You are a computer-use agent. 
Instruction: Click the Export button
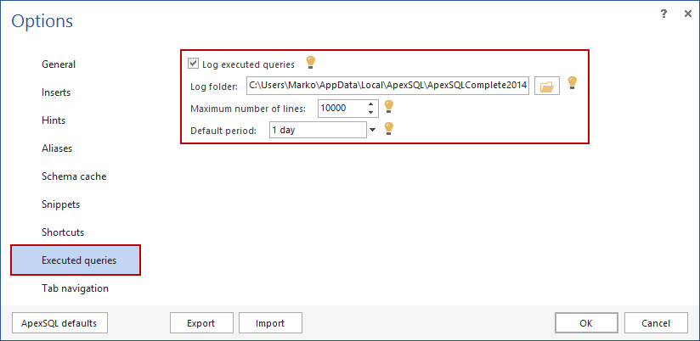pyautogui.click(x=201, y=323)
